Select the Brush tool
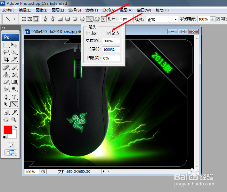 tap(14, 68)
